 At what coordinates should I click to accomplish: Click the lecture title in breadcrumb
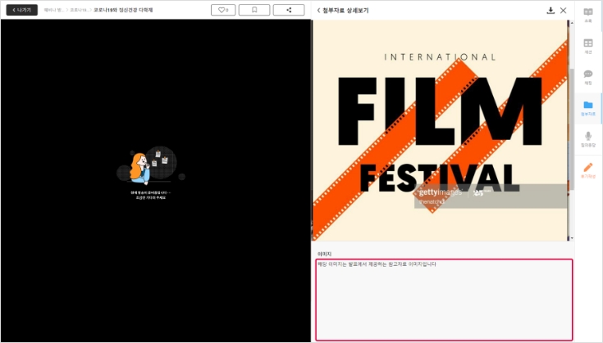tap(123, 10)
